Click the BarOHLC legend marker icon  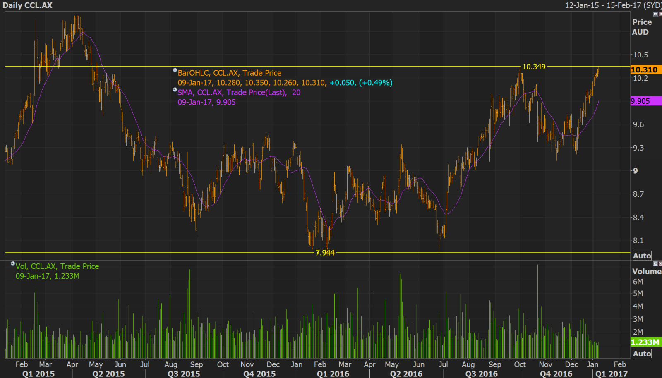175,70
